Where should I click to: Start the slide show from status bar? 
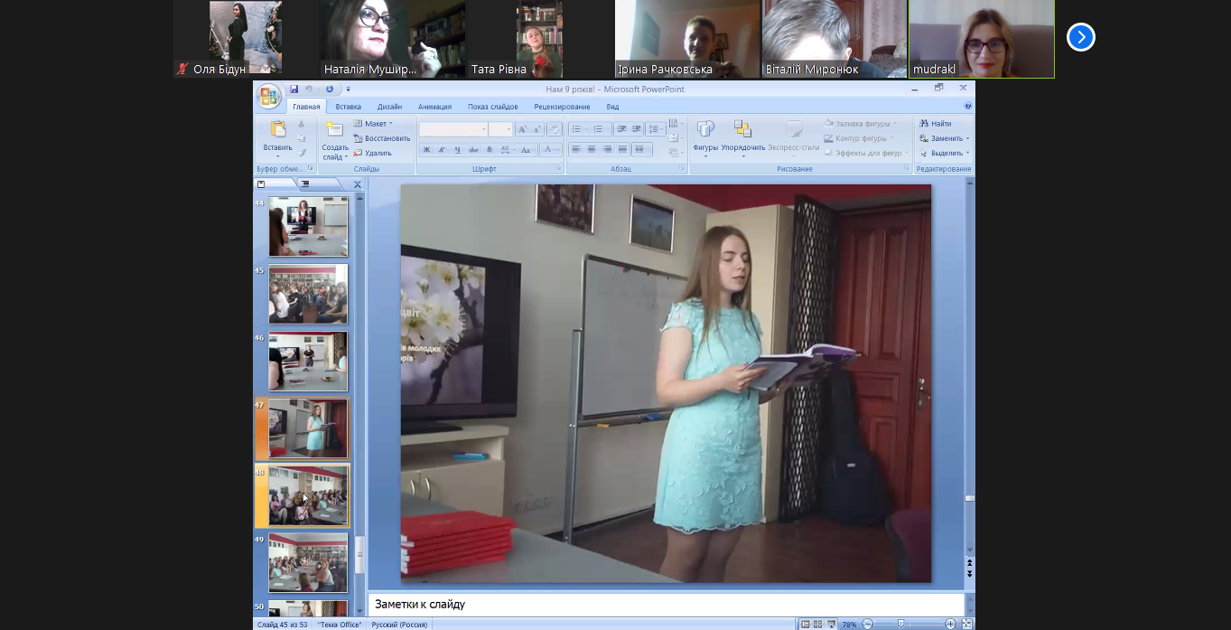[x=831, y=624]
